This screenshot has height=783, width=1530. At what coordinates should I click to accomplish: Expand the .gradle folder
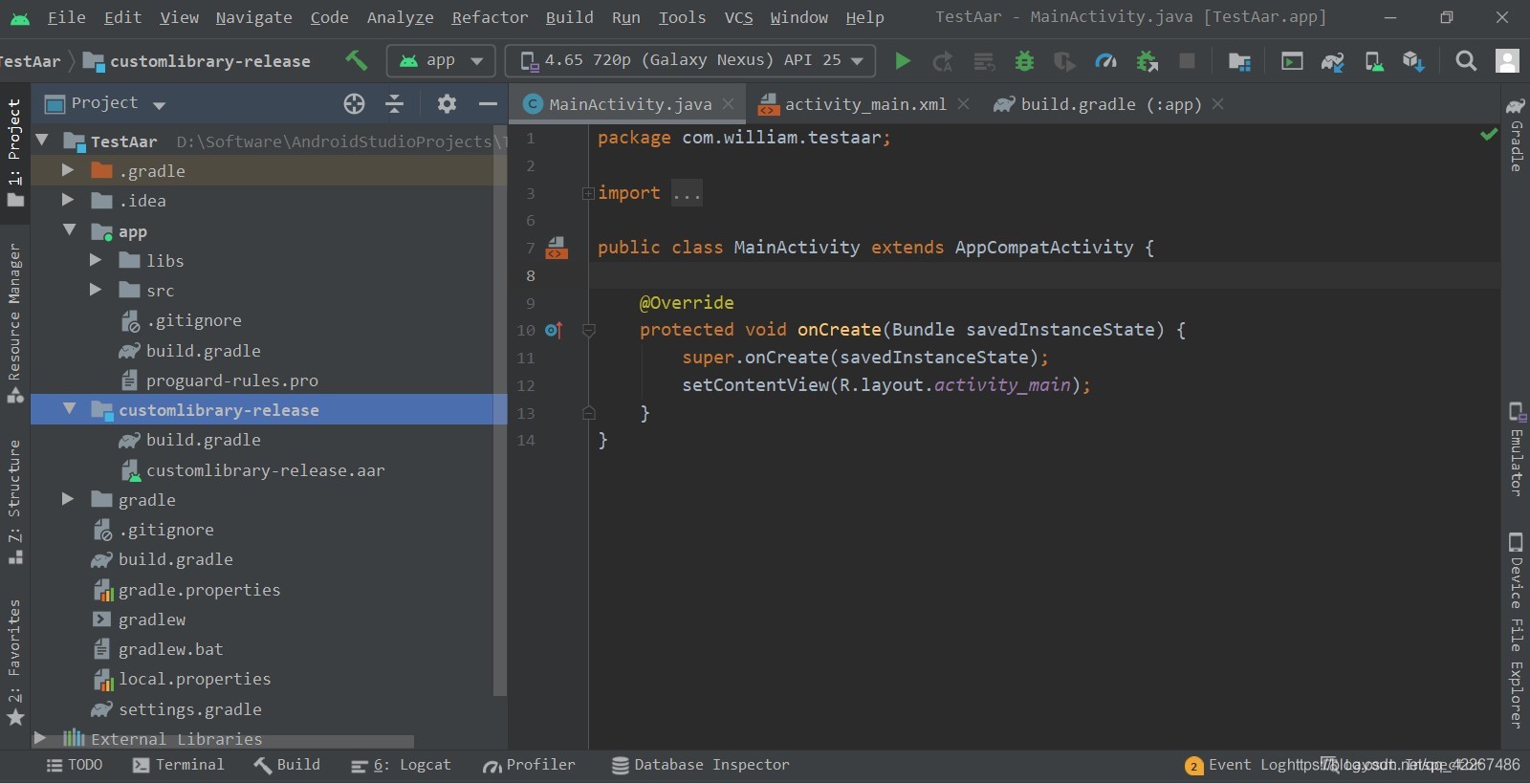(x=68, y=170)
